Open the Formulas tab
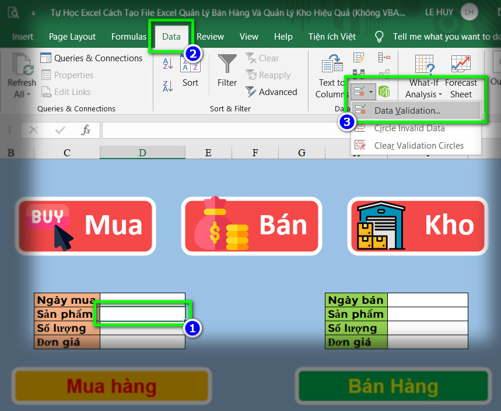The height and width of the screenshot is (411, 501). pos(129,37)
